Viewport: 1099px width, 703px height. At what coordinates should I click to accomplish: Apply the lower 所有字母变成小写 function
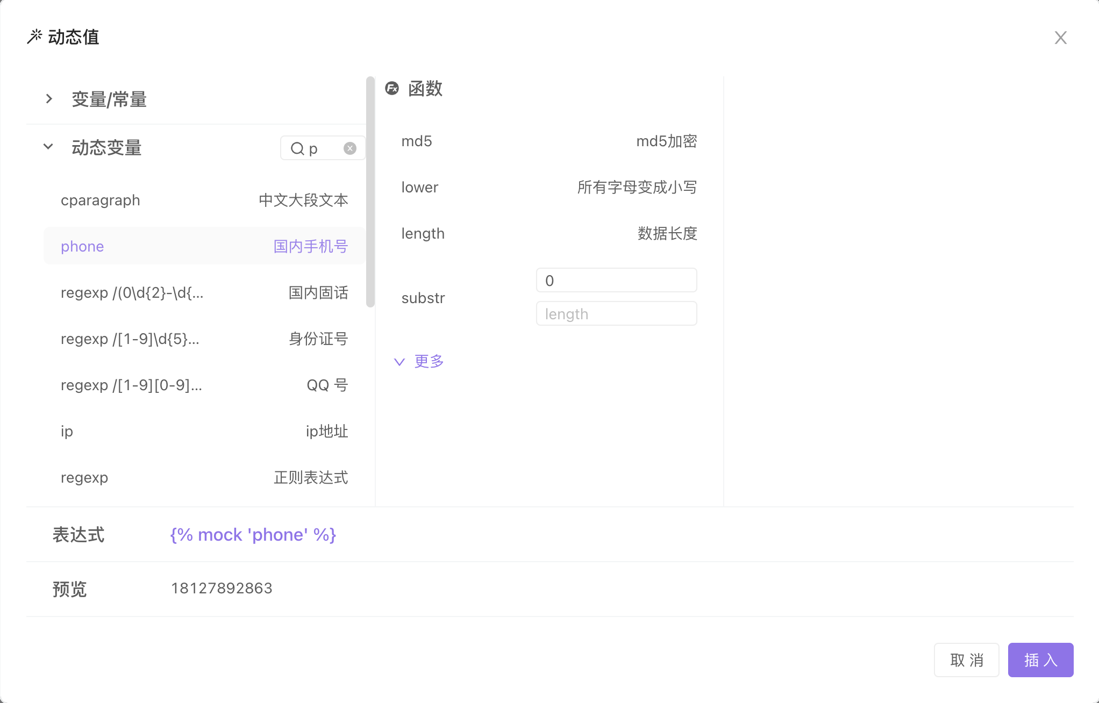pos(548,187)
